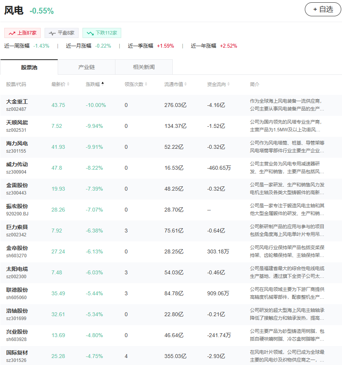Click stock code sz301155

(16, 151)
